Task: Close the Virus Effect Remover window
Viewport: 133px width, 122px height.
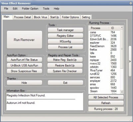Action: [x=131, y=3]
